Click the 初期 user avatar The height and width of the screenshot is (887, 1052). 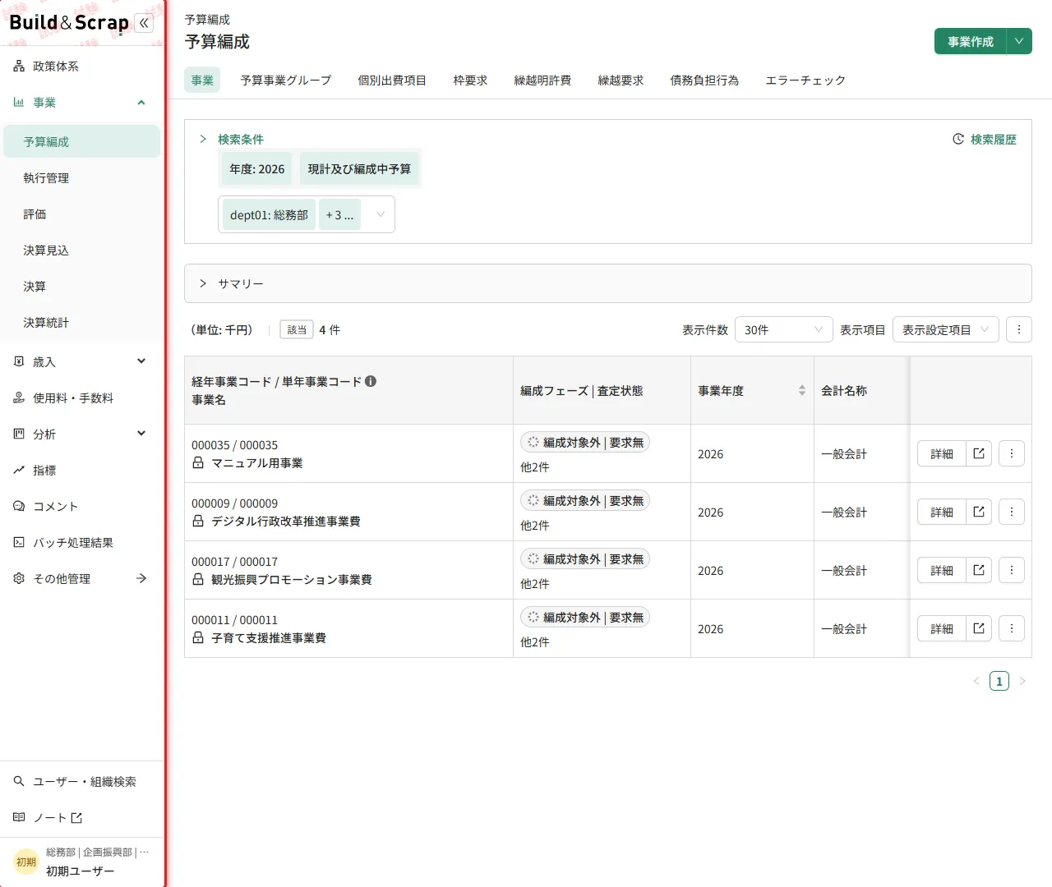[x=26, y=862]
